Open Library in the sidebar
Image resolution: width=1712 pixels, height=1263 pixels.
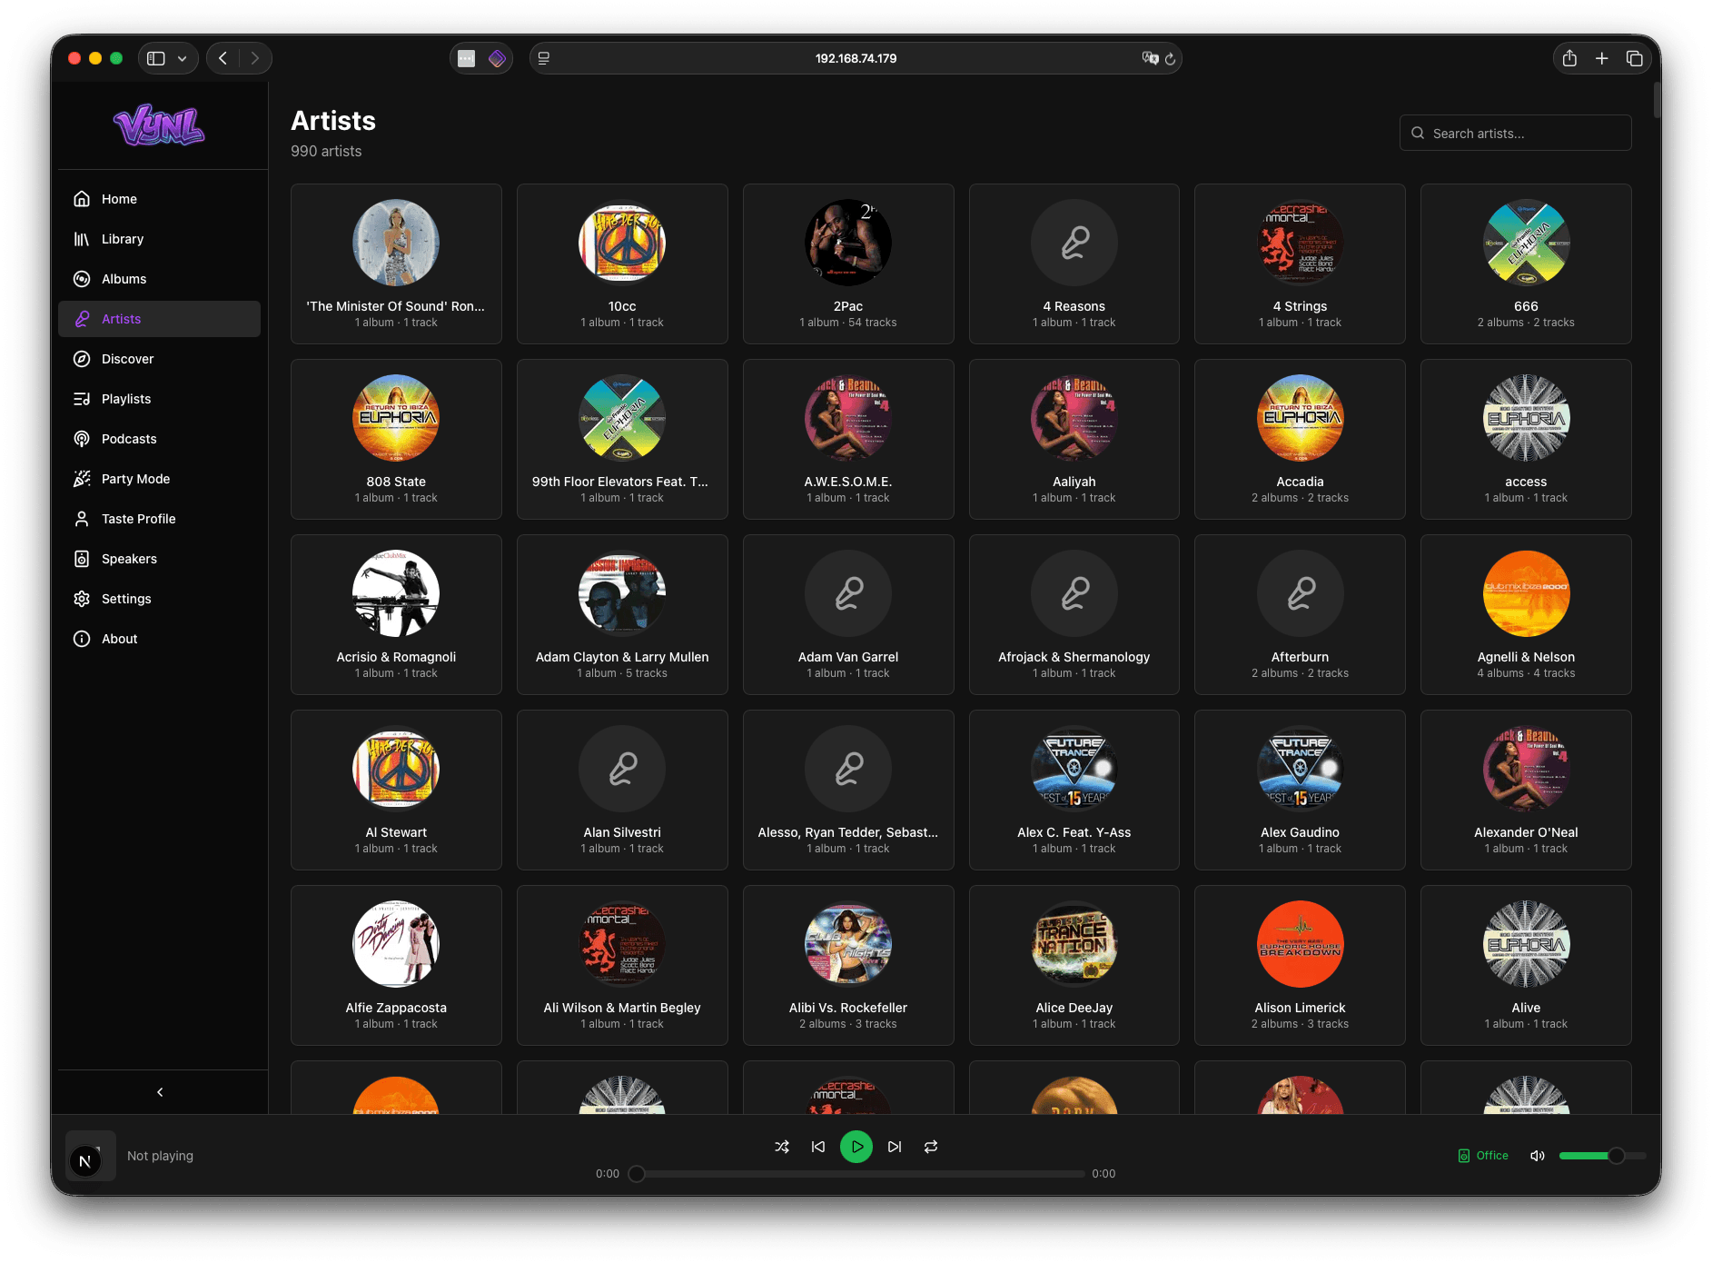point(159,239)
